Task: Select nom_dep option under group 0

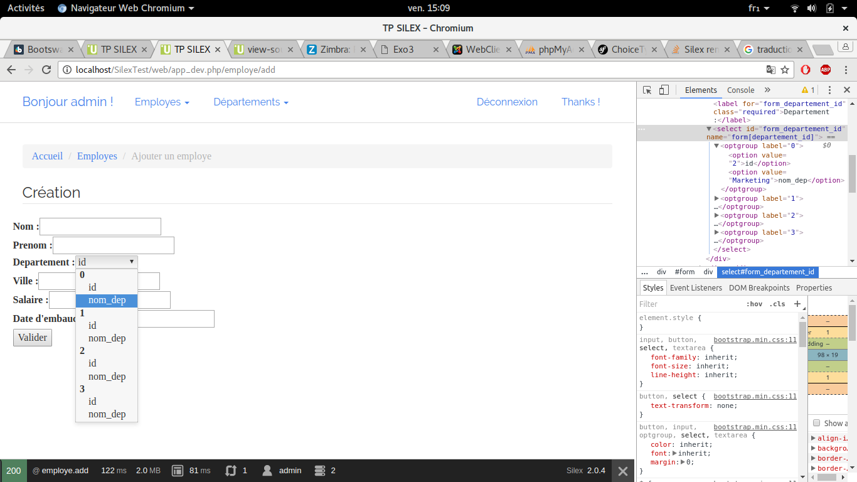Action: [107, 300]
